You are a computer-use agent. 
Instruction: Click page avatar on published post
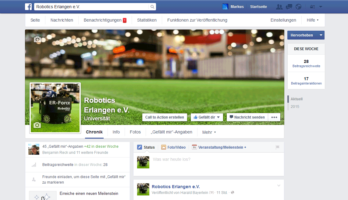(x=143, y=189)
